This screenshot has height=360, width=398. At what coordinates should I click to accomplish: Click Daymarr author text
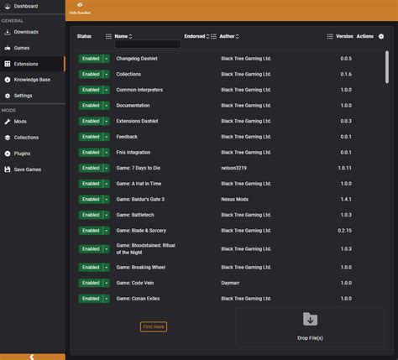[230, 283]
